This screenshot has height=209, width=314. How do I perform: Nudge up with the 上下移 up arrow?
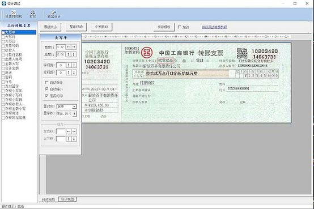click(69, 139)
